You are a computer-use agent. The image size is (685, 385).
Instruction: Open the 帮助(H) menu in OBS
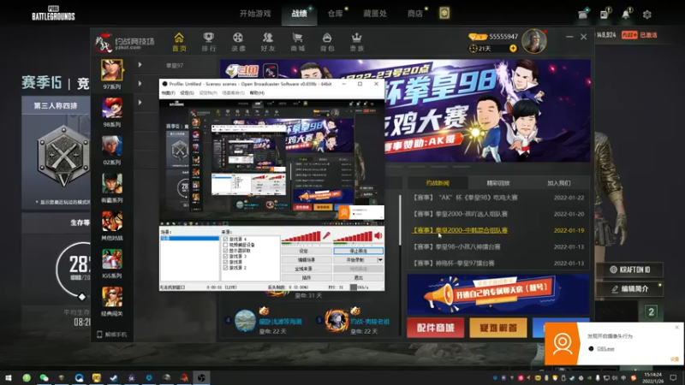click(257, 93)
